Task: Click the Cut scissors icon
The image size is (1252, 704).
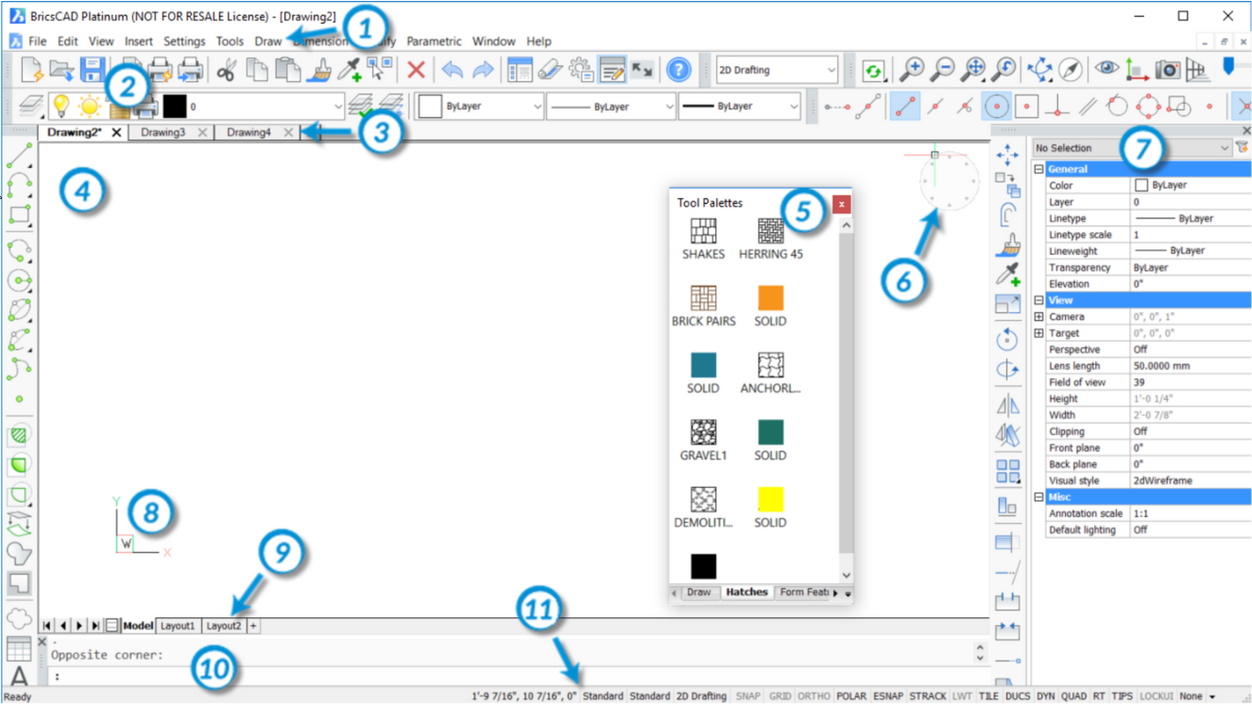Action: 226,70
